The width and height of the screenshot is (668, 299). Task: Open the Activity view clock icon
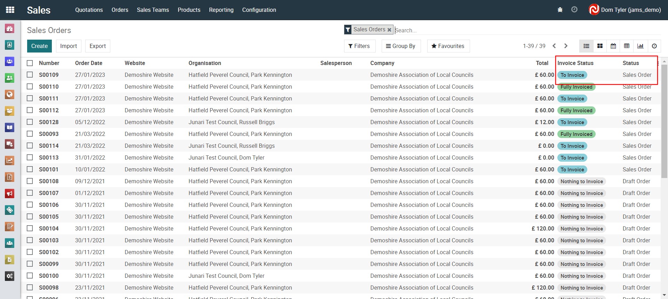654,46
